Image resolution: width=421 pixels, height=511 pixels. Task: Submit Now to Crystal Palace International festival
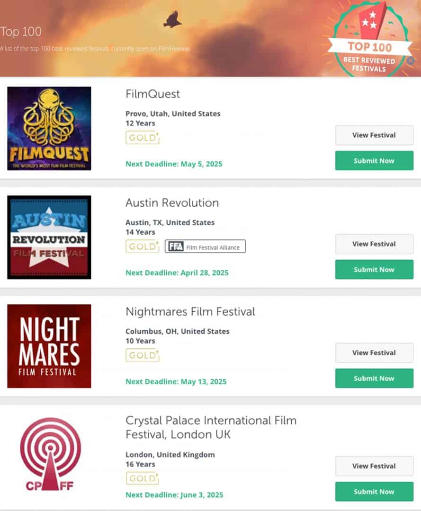pos(374,492)
